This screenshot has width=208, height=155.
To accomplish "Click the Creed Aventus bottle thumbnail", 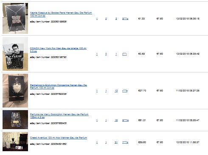I will coord(15,141).
